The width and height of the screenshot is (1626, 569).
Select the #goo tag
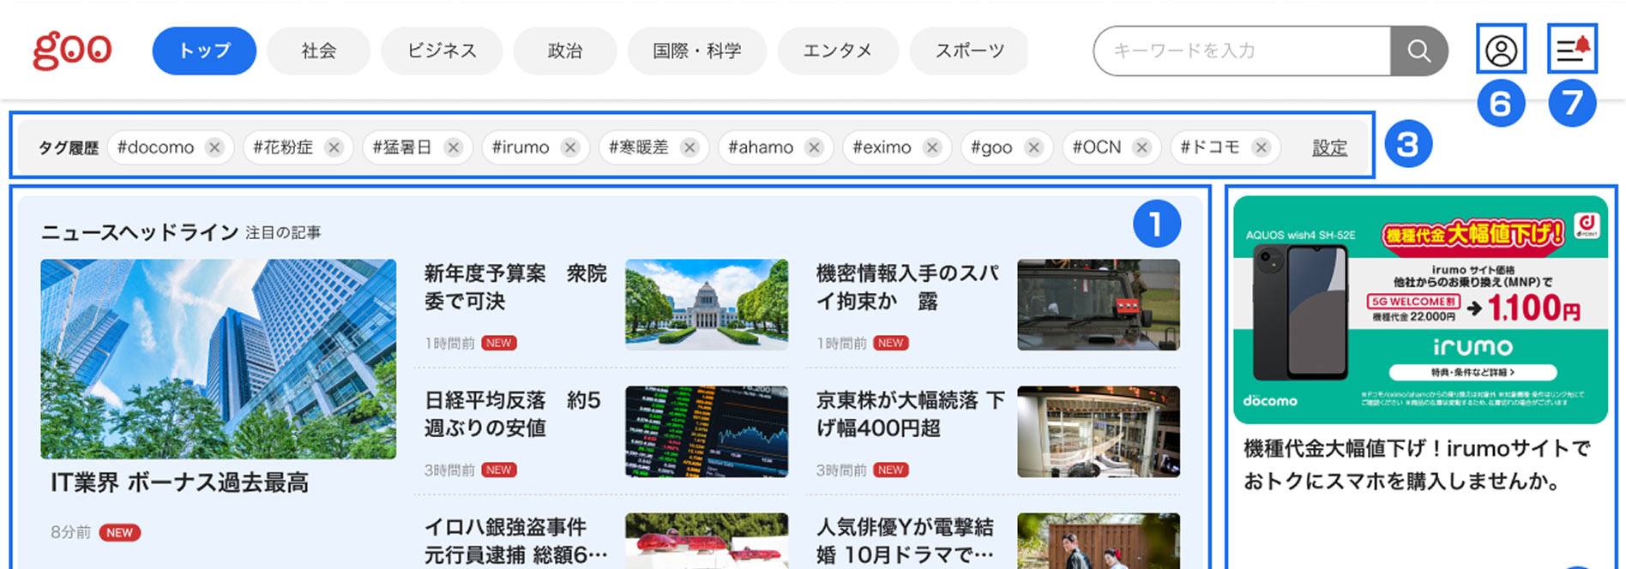[991, 147]
